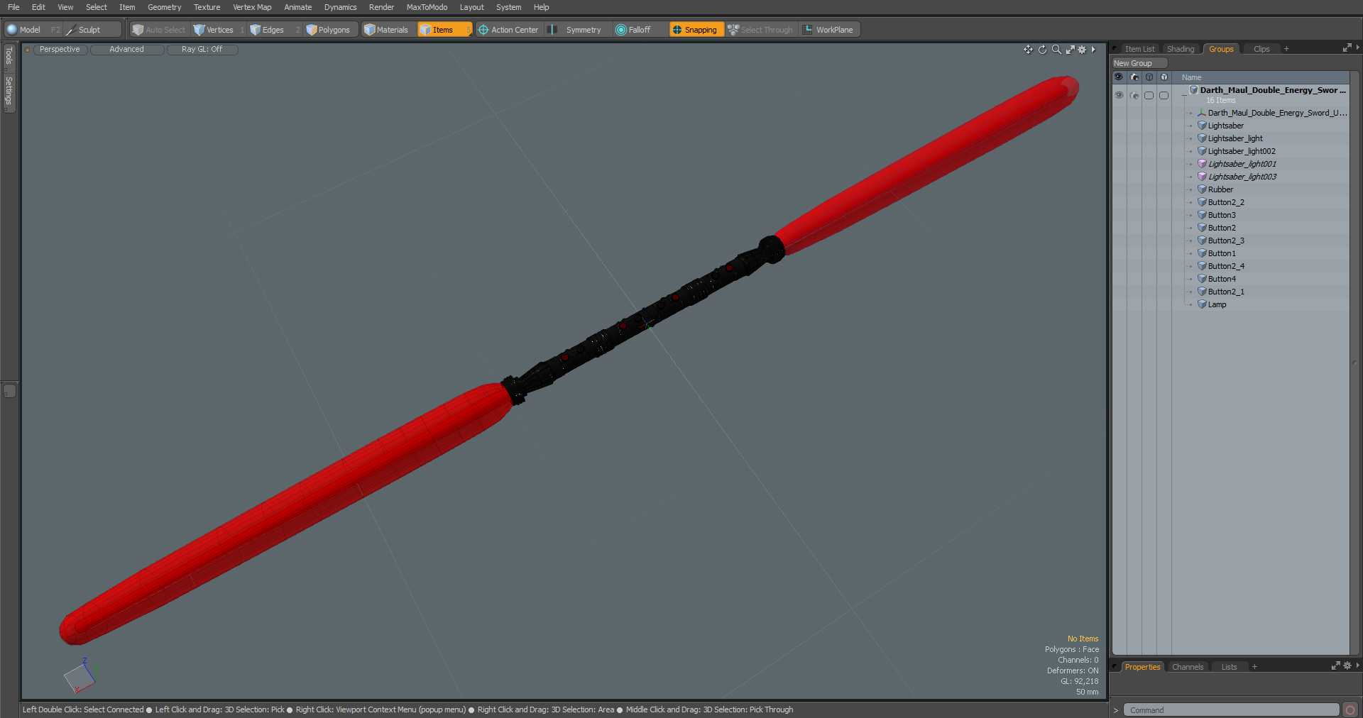Toggle Snapping button
The height and width of the screenshot is (718, 1363).
(695, 30)
